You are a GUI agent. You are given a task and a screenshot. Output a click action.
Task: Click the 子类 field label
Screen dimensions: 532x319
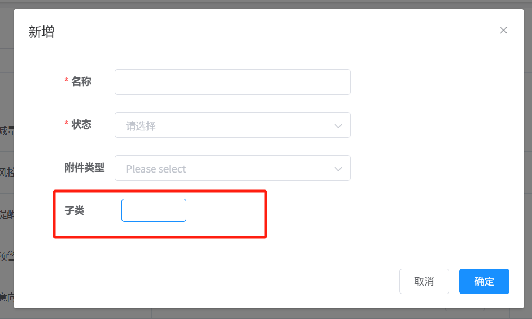[x=74, y=211]
